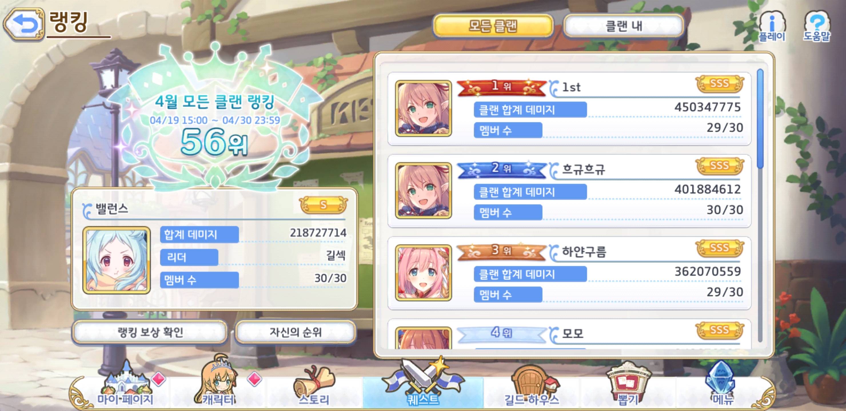This screenshot has width=846, height=411.
Task: Click the ranking list vertical scrollbar
Action: click(x=760, y=205)
